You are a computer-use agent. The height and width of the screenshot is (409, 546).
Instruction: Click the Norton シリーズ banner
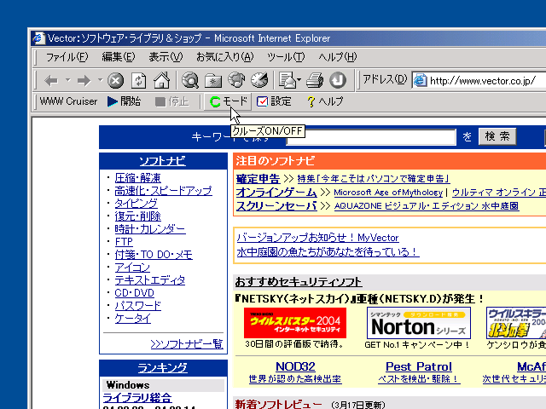(x=419, y=323)
